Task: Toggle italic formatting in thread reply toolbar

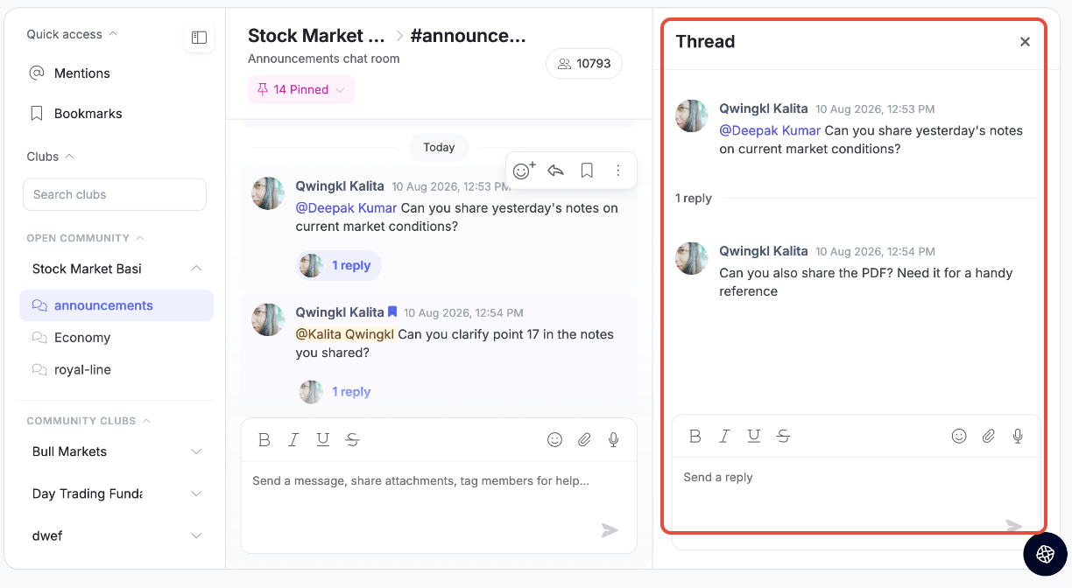Action: (724, 436)
